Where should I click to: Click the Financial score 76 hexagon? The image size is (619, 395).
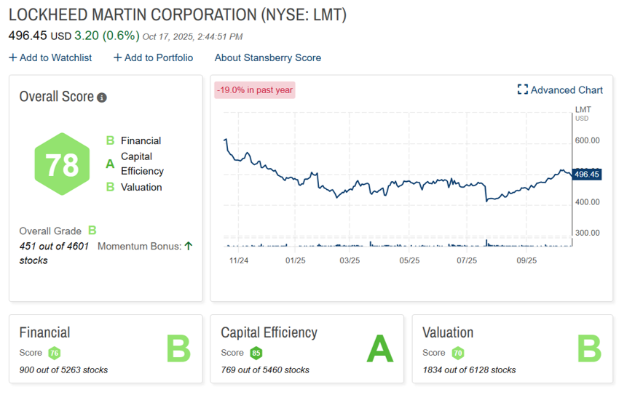point(55,353)
